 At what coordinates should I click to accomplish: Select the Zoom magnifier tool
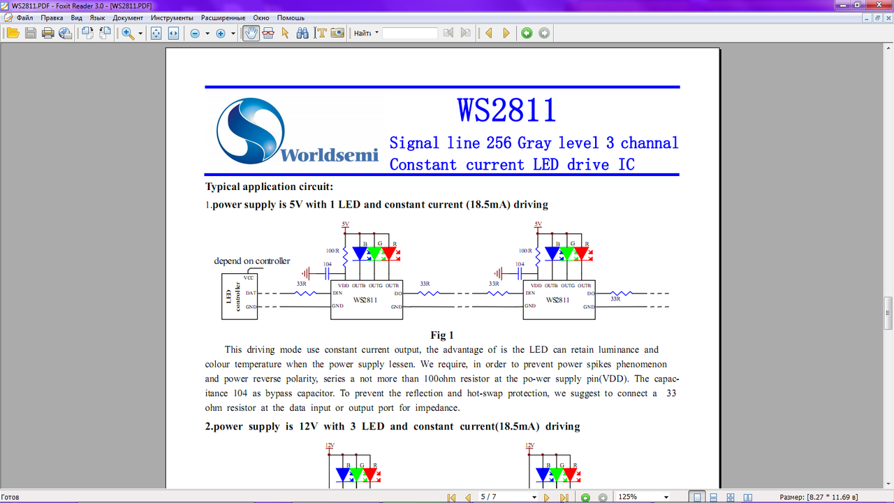129,33
